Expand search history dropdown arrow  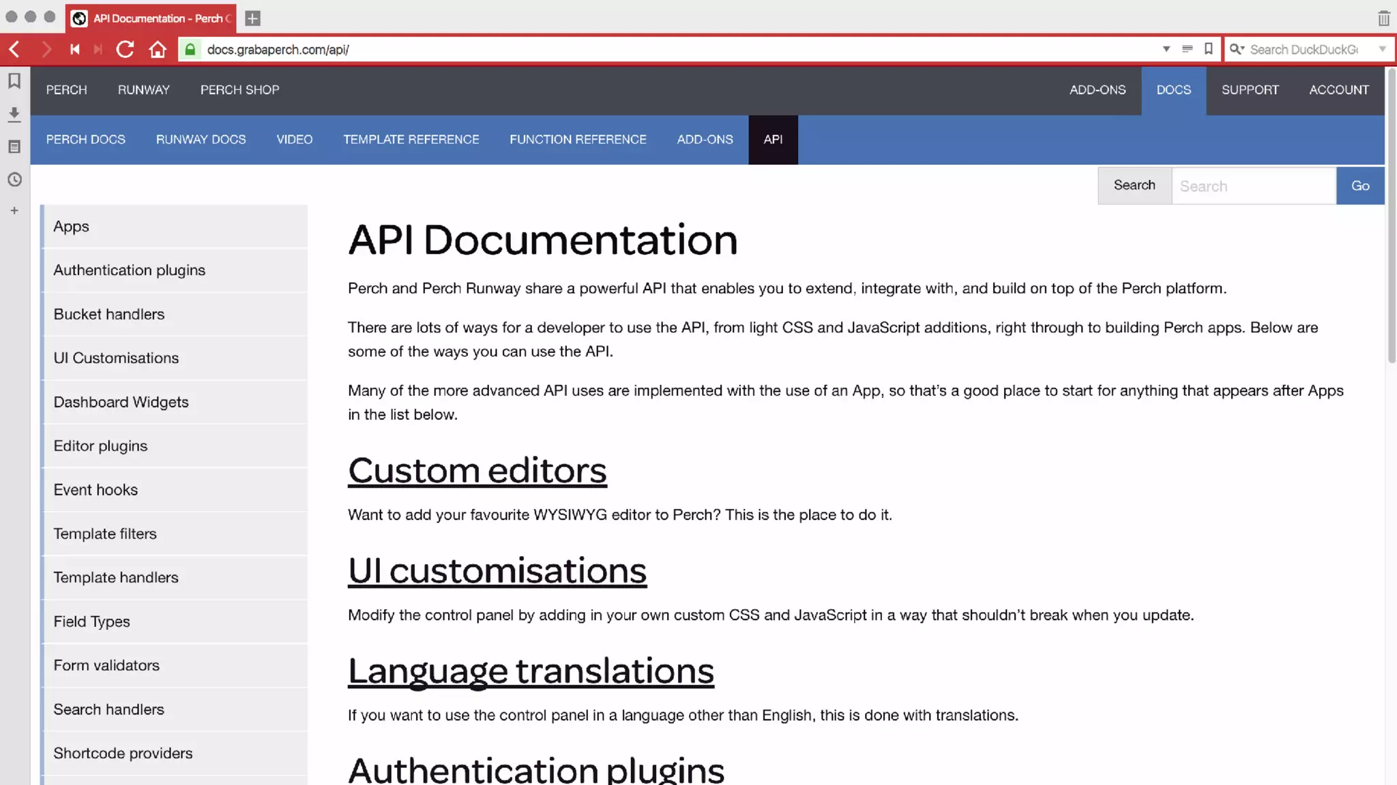(1382, 49)
